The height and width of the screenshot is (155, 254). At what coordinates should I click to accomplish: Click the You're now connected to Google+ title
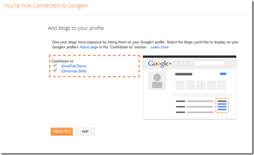coord(46,6)
